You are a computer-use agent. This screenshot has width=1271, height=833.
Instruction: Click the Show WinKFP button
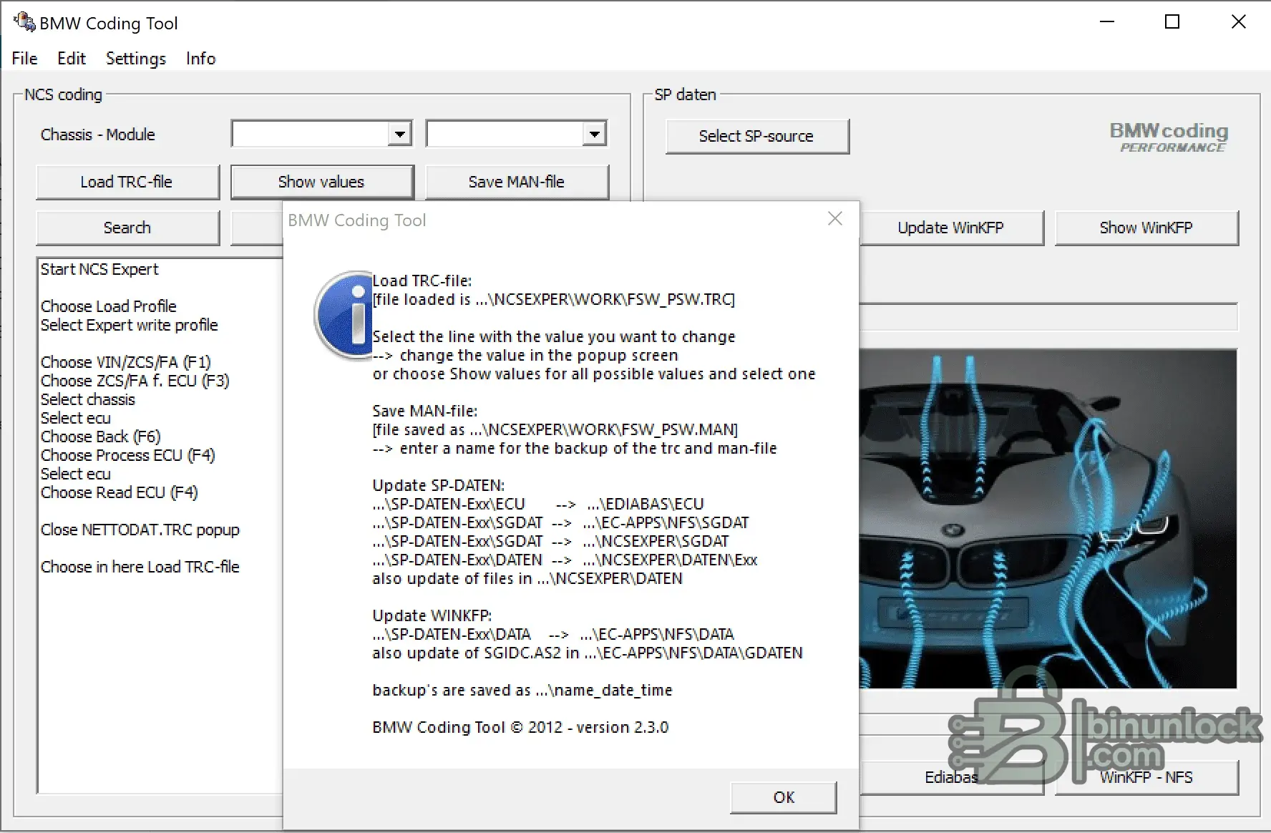click(x=1146, y=228)
